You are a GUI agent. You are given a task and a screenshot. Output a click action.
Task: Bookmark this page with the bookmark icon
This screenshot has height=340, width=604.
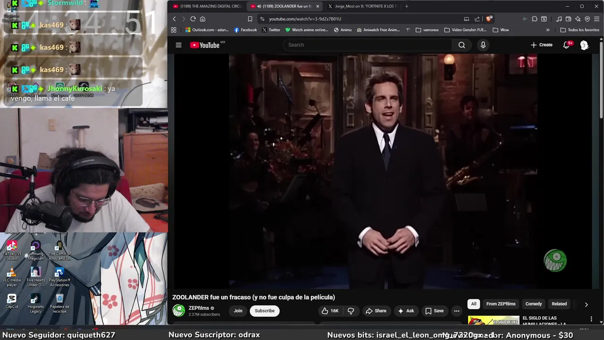tap(250, 19)
